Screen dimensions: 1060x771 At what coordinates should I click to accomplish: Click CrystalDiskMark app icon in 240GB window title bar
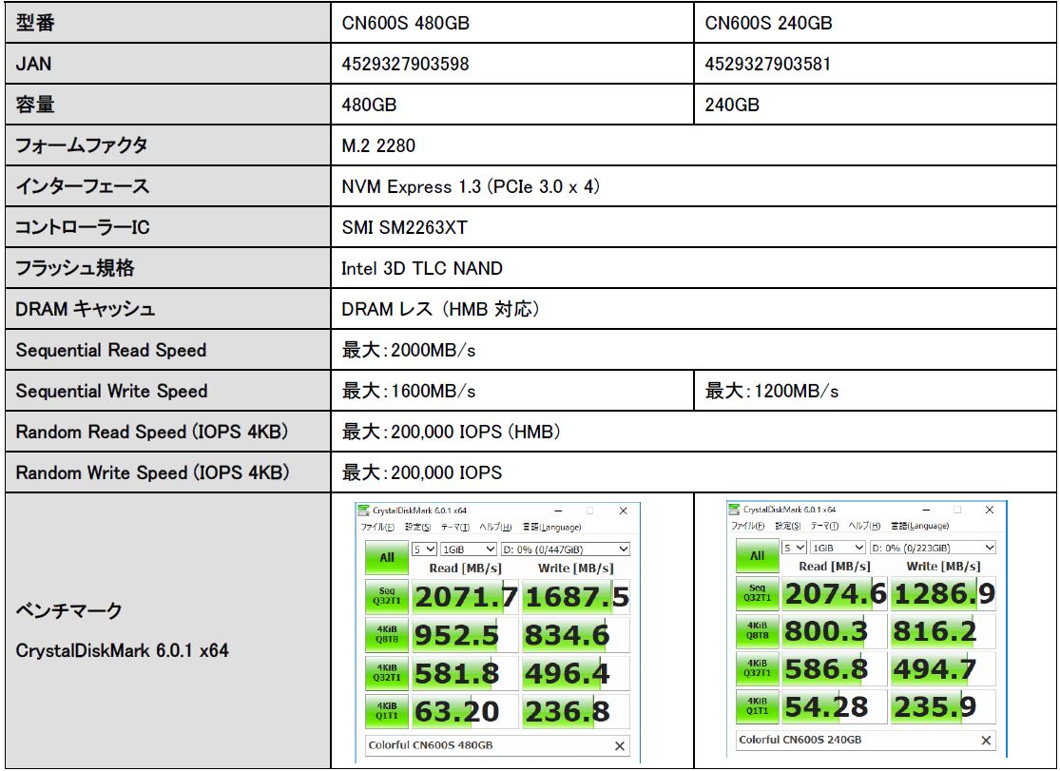coord(735,509)
